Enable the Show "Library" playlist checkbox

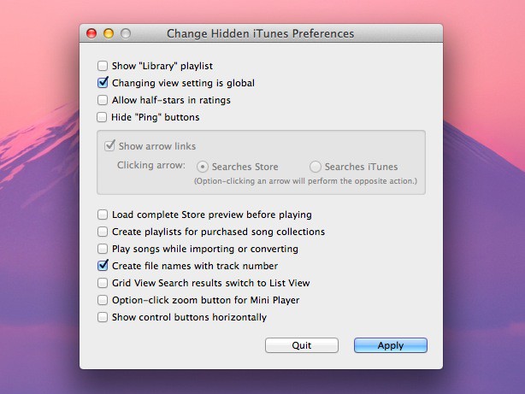(103, 66)
